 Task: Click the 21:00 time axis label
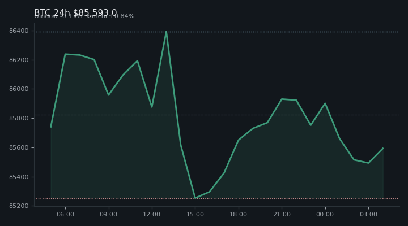tap(282, 214)
